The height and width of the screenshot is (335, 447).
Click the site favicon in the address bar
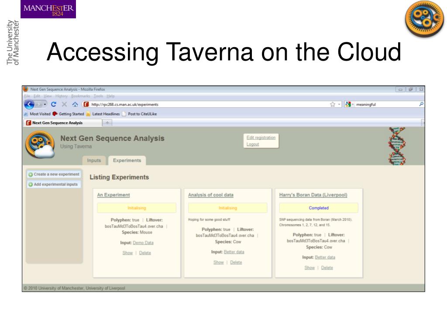pos(86,105)
